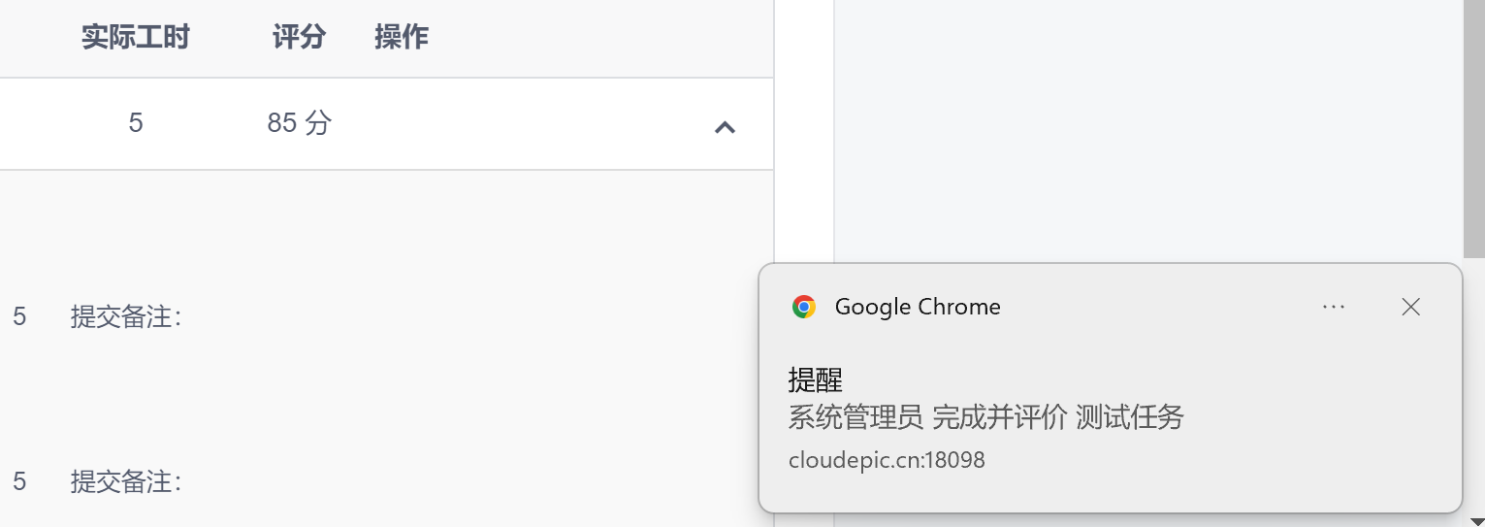
Task: Select the actual hours value 5 in the row
Action: pos(136,123)
